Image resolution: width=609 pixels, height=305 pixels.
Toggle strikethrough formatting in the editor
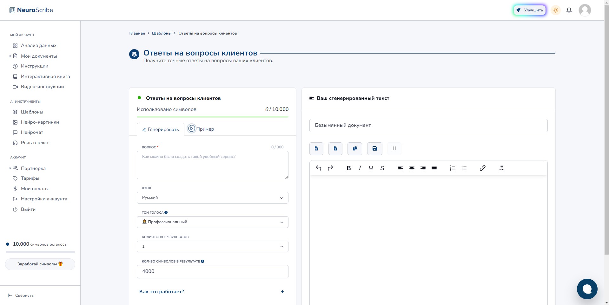(382, 168)
